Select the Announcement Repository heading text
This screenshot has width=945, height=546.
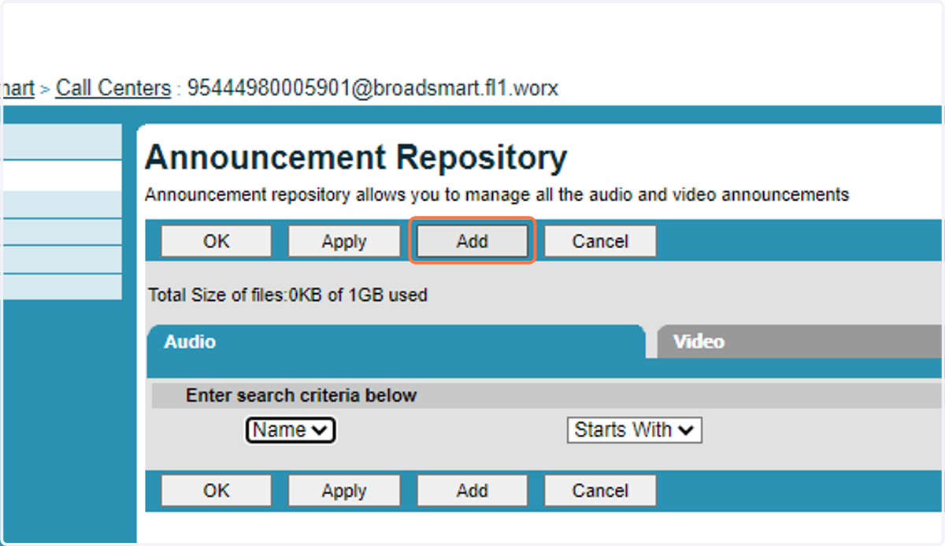point(356,158)
